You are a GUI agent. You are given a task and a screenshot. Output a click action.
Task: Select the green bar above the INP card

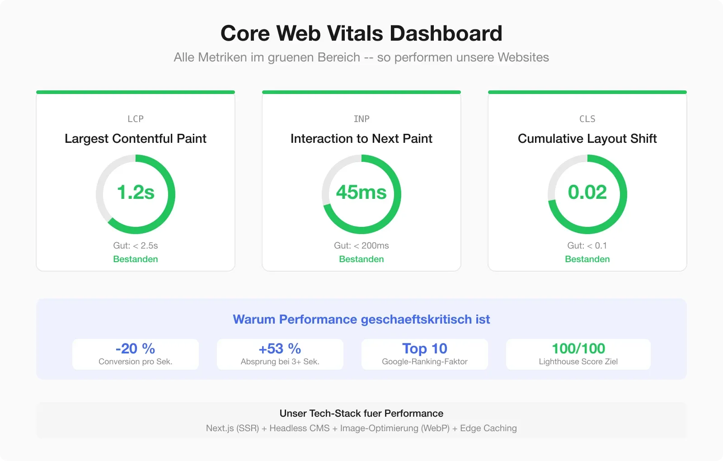pos(361,91)
